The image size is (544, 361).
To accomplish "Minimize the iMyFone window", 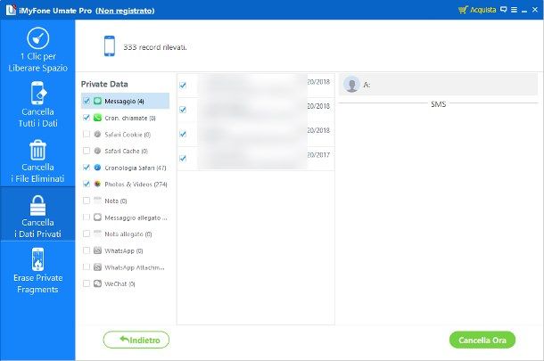I will point(524,11).
